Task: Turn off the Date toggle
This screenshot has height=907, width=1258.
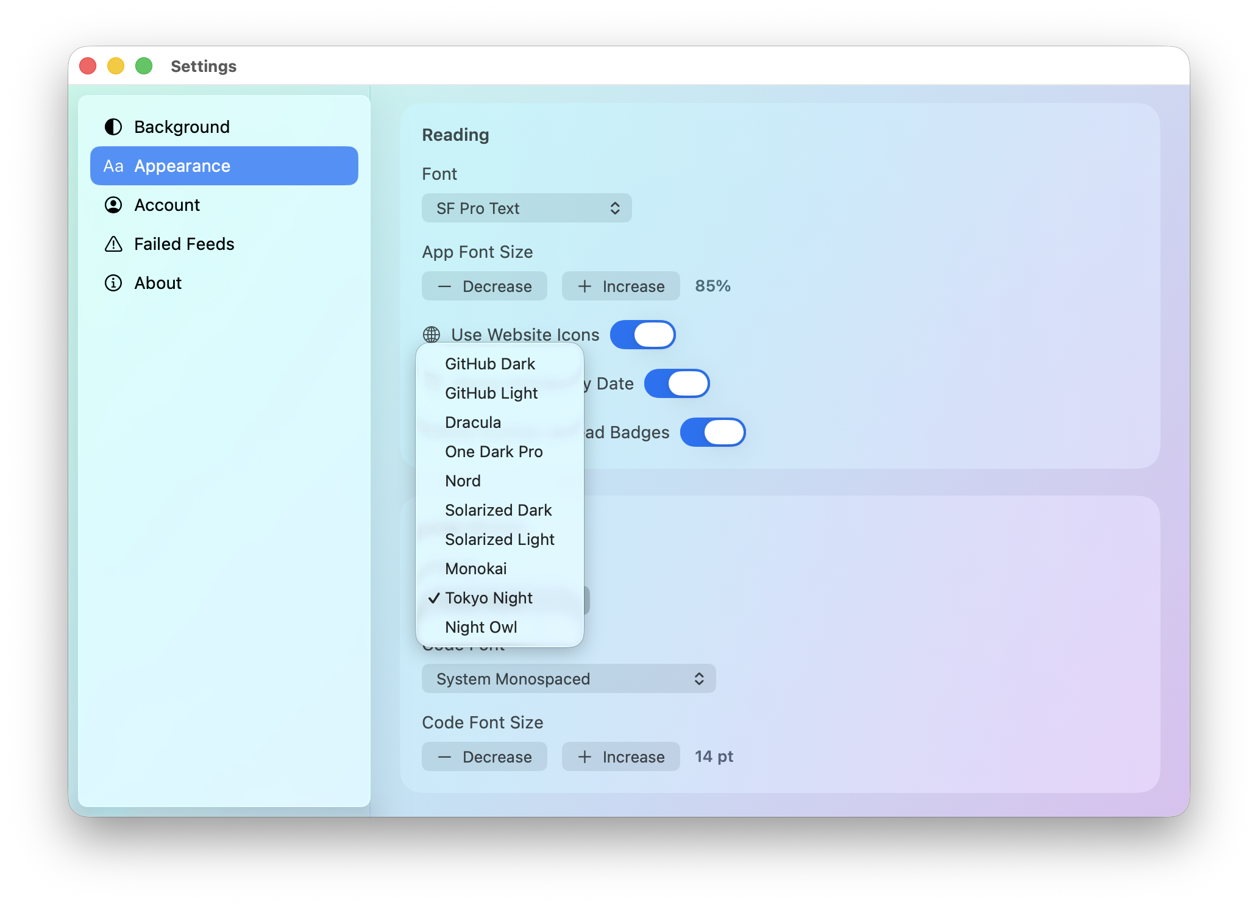Action: click(x=677, y=383)
